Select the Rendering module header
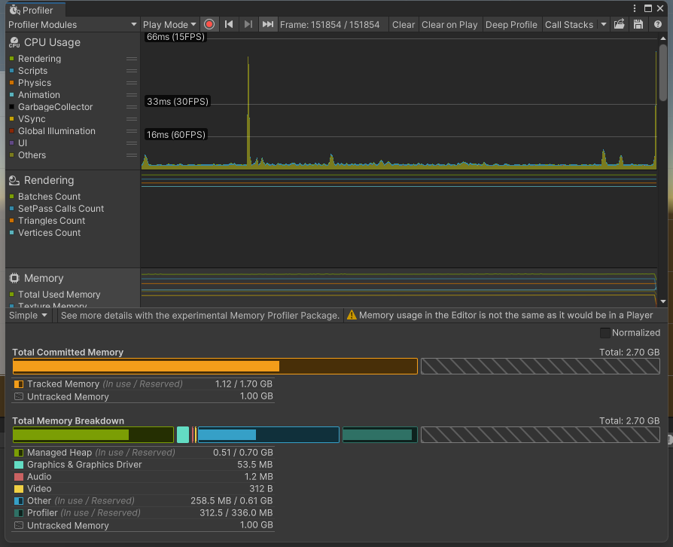The width and height of the screenshot is (673, 547). click(49, 180)
